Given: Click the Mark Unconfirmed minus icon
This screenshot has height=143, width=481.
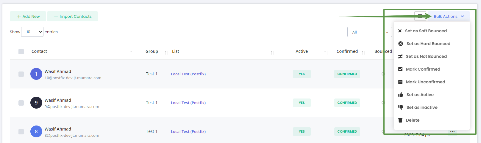Looking at the screenshot, I should [x=400, y=82].
